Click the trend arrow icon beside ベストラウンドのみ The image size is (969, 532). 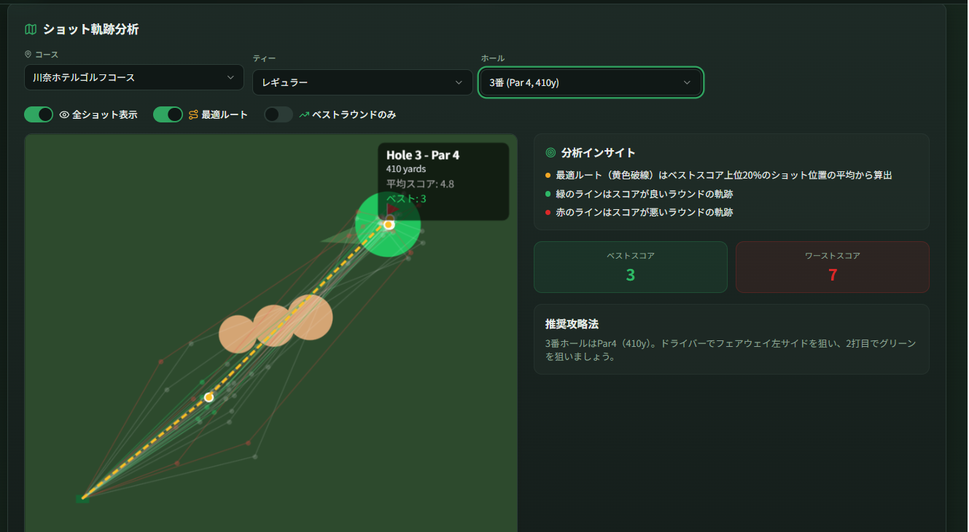click(304, 115)
